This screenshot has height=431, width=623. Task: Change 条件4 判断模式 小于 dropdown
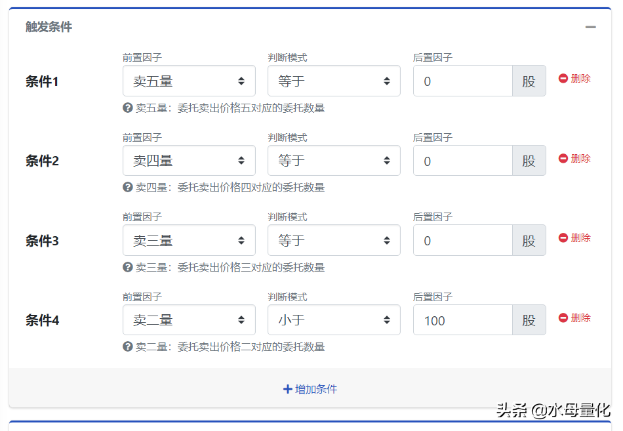(334, 320)
